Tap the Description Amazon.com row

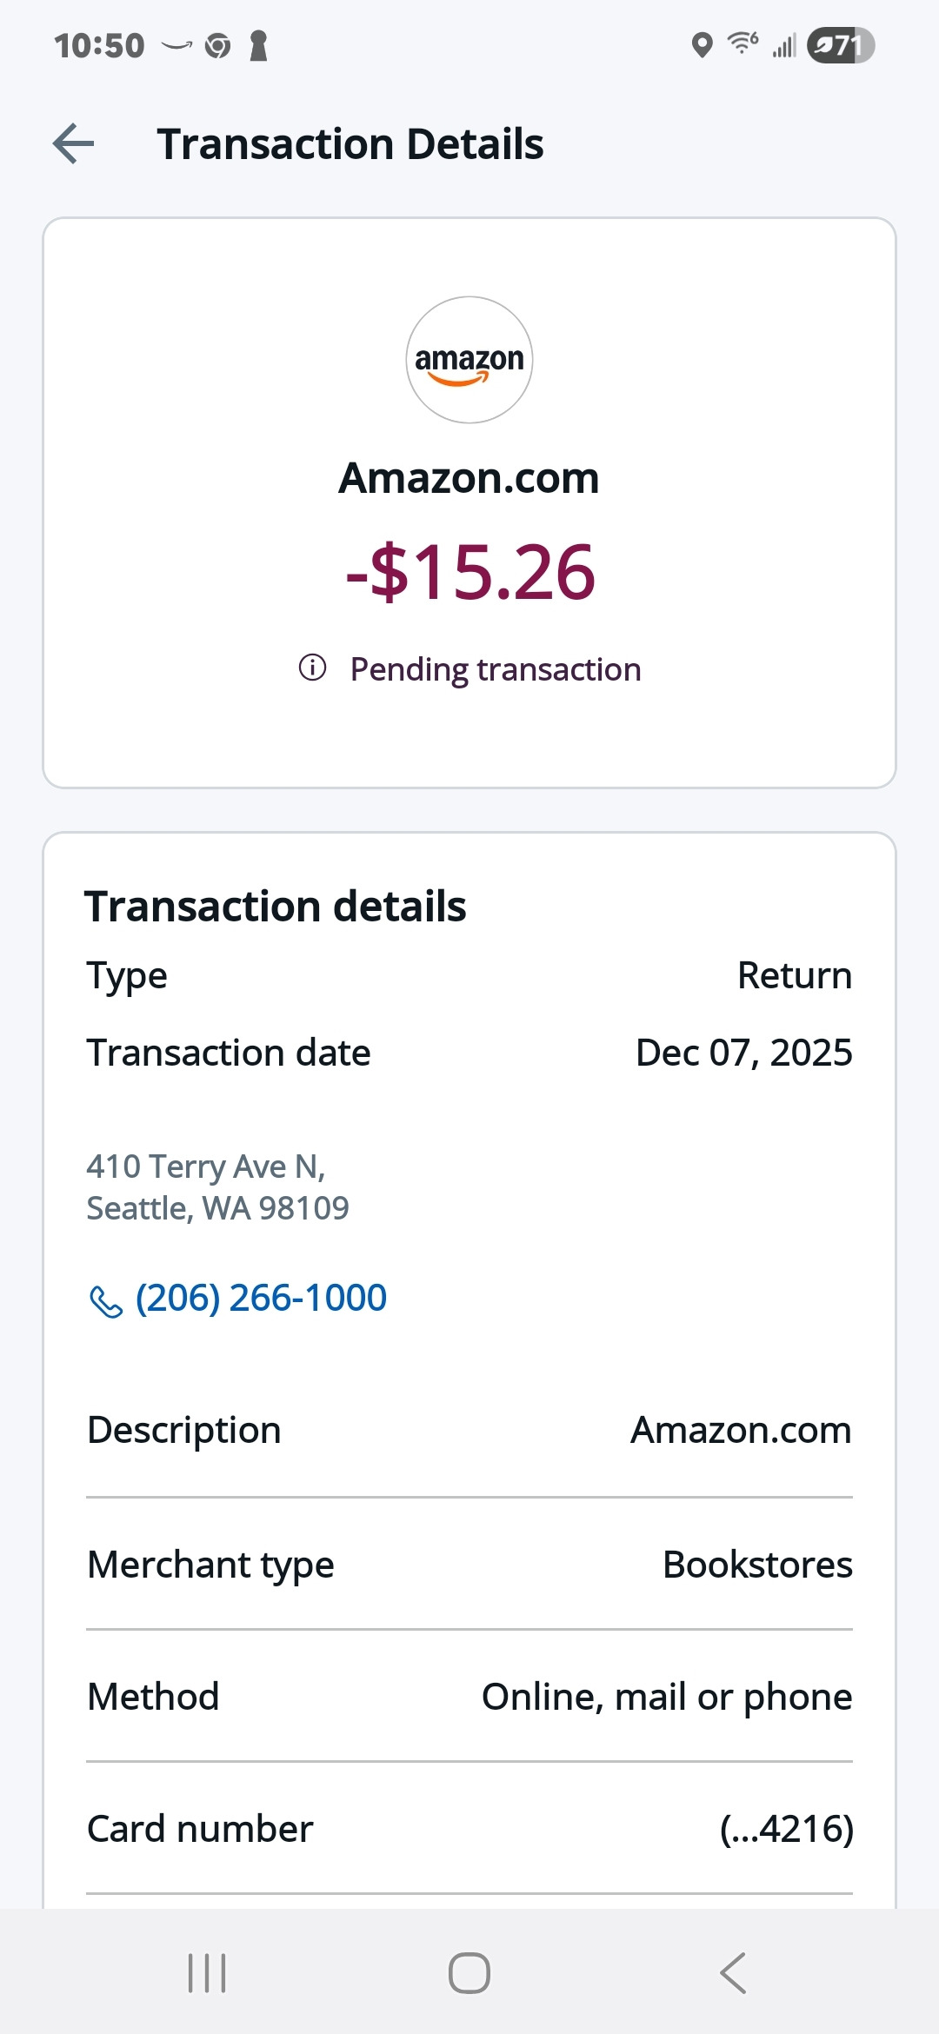tap(469, 1431)
